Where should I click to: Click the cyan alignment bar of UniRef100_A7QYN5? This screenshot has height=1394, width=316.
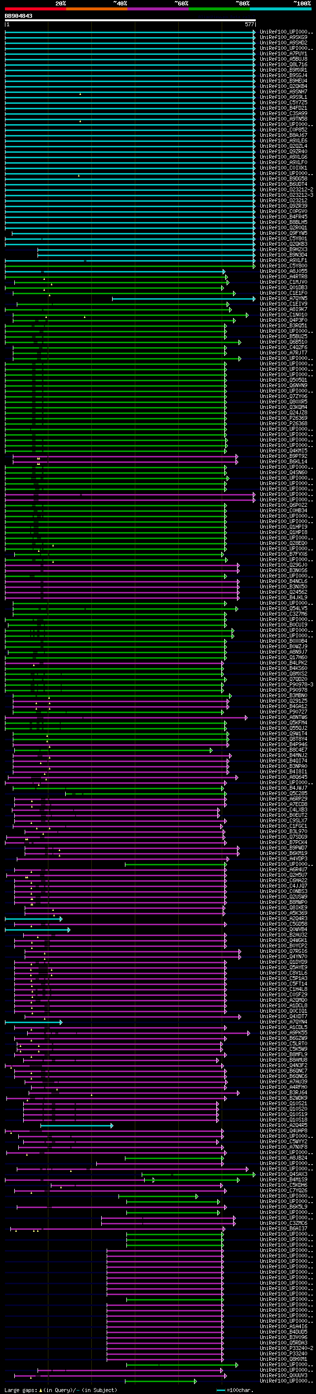184,299
